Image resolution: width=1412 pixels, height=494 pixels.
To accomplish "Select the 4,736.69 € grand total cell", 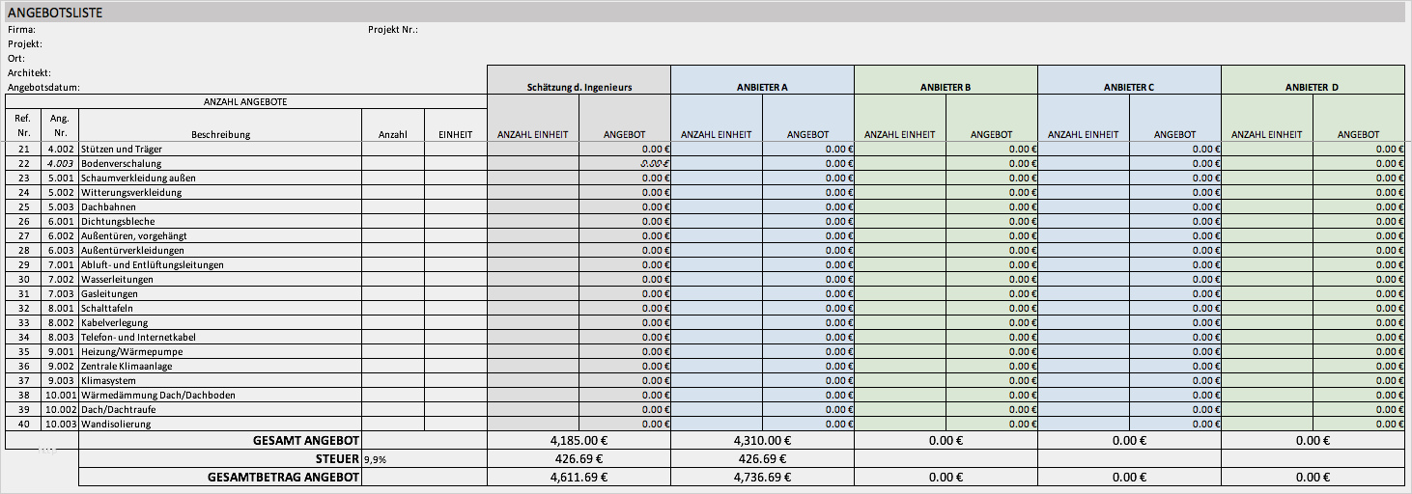I will pyautogui.click(x=761, y=478).
